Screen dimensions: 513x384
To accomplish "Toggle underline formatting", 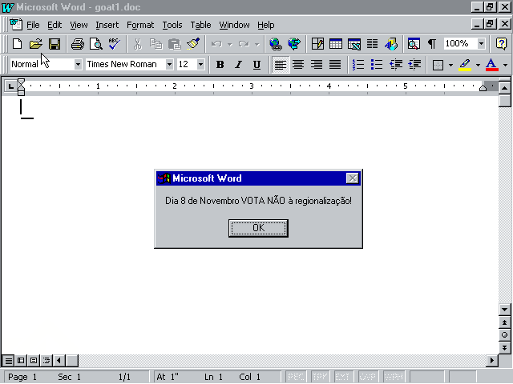I will [x=256, y=65].
